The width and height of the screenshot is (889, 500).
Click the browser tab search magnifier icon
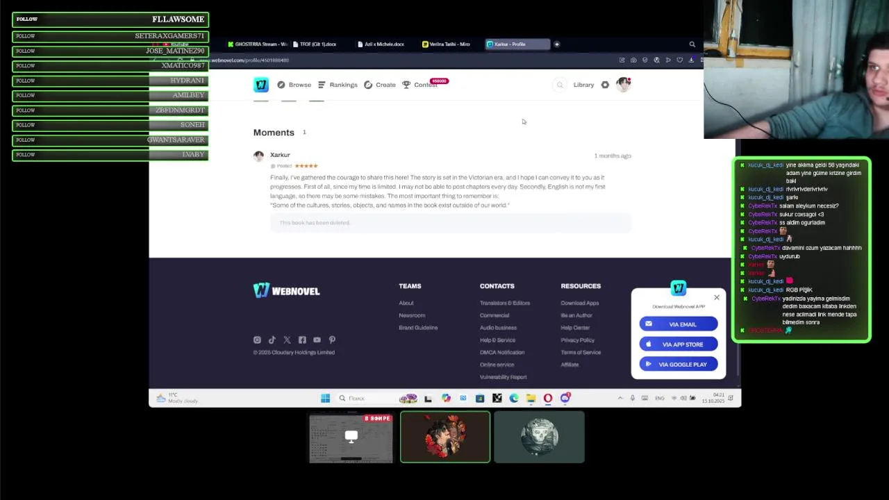(692, 44)
